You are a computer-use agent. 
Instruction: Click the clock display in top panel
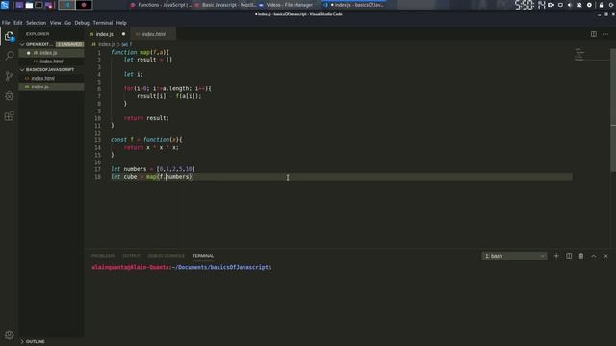point(530,5)
